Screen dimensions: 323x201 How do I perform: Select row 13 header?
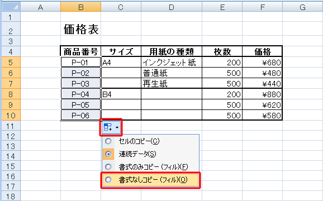pyautogui.click(x=11, y=146)
